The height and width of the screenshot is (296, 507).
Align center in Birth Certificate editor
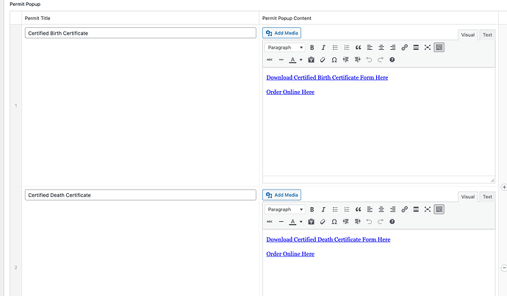pos(381,48)
